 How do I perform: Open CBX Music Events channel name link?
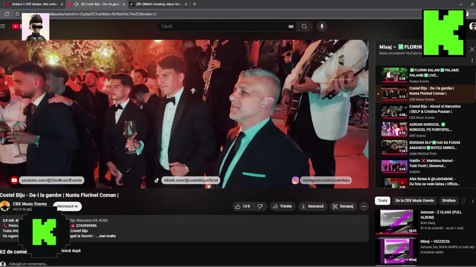click(30, 204)
